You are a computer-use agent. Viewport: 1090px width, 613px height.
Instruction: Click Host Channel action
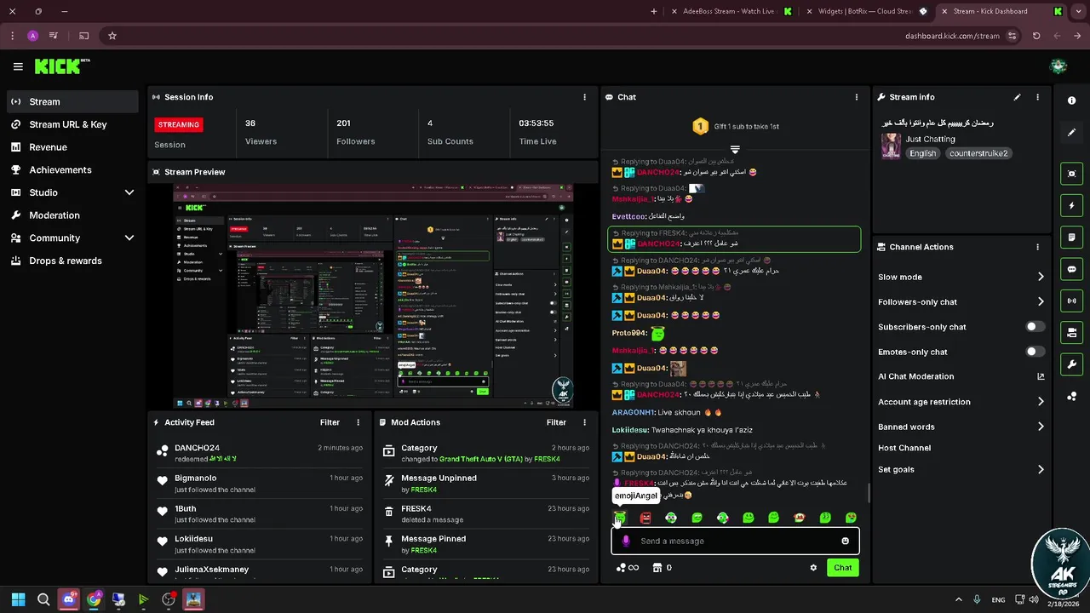tap(904, 448)
